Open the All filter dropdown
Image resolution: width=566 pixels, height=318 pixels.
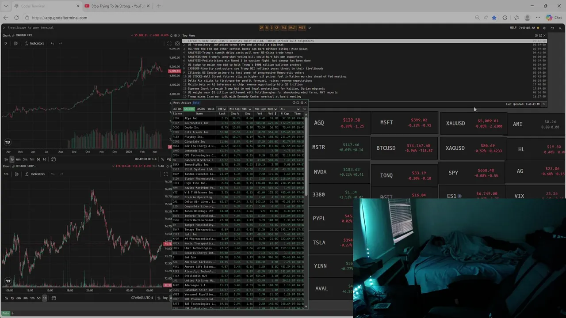click(290, 109)
